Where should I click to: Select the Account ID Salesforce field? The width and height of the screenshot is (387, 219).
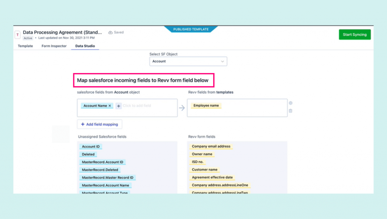coord(91,146)
